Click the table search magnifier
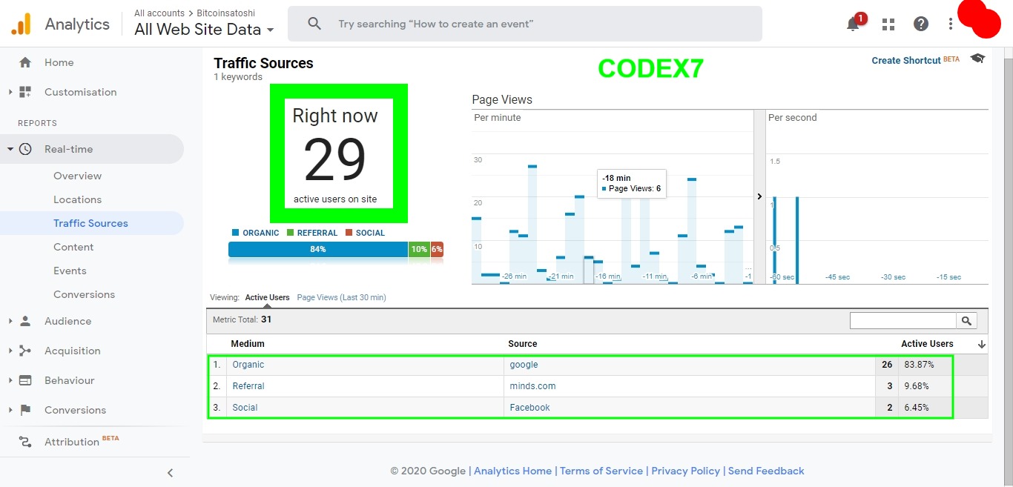Screen dimensions: 1013x487 (x=967, y=320)
